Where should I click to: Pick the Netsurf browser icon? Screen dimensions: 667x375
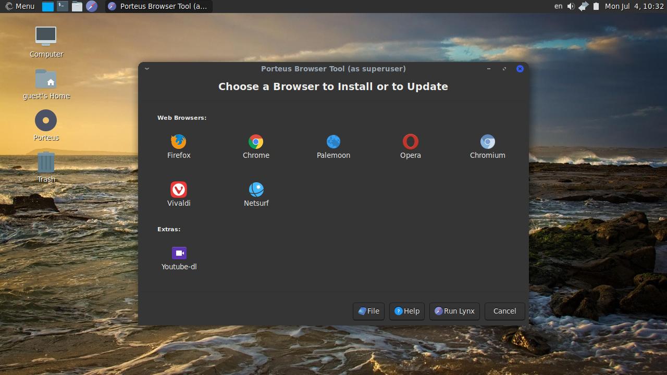(x=256, y=190)
